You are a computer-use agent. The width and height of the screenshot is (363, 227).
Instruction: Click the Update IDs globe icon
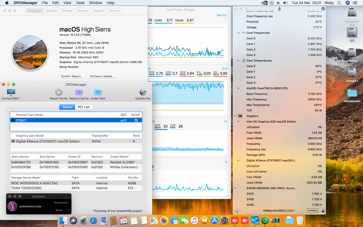tap(143, 93)
